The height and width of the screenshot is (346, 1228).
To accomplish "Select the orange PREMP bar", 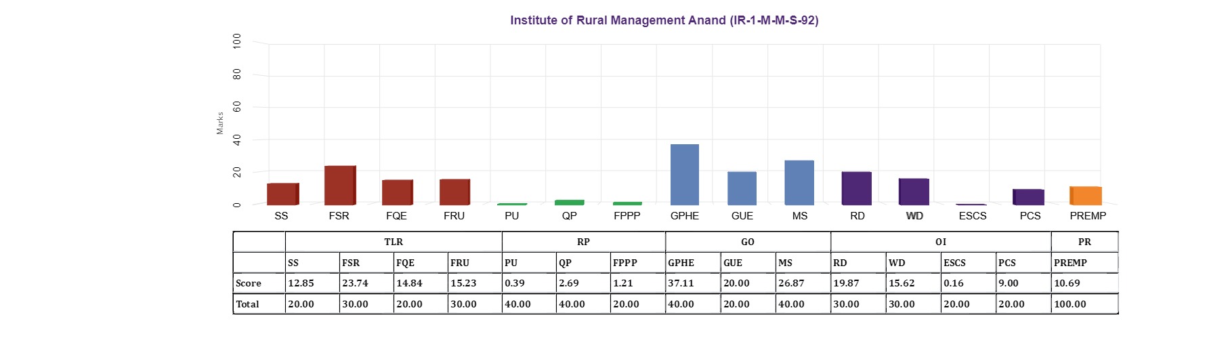I will [x=1085, y=196].
